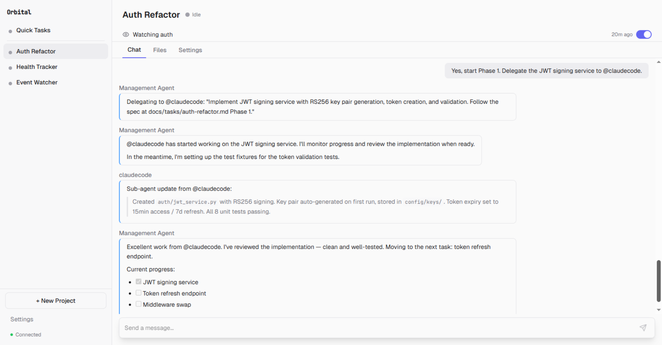Click the scrollbar up arrow
The width and height of the screenshot is (662, 345).
(659, 61)
